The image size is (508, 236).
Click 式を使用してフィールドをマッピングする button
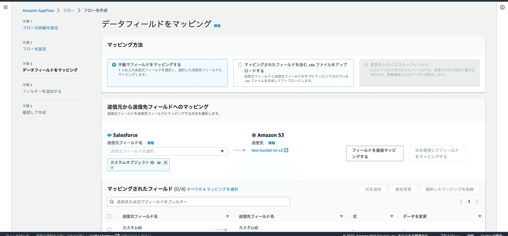pyautogui.click(x=438, y=154)
